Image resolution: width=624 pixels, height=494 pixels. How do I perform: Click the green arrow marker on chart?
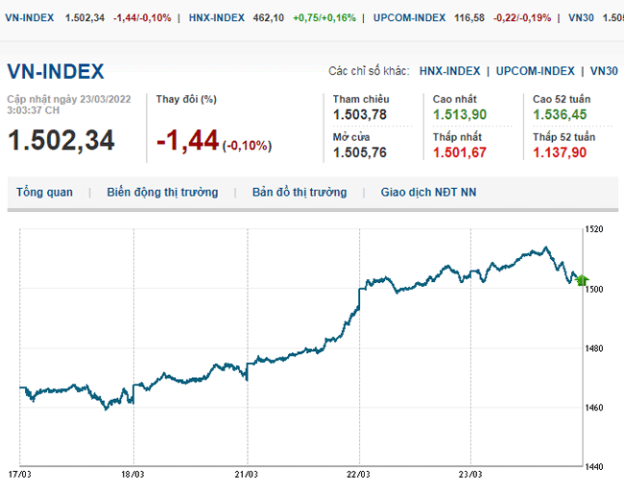pos(581,281)
